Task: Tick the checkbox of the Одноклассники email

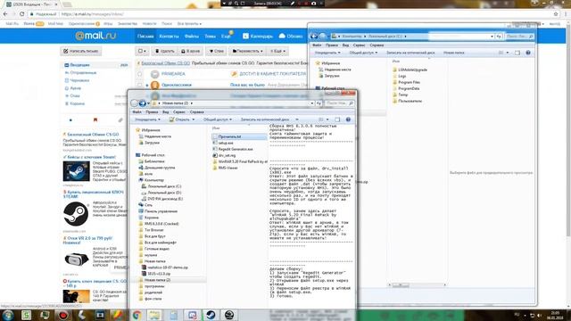Action: (140, 85)
